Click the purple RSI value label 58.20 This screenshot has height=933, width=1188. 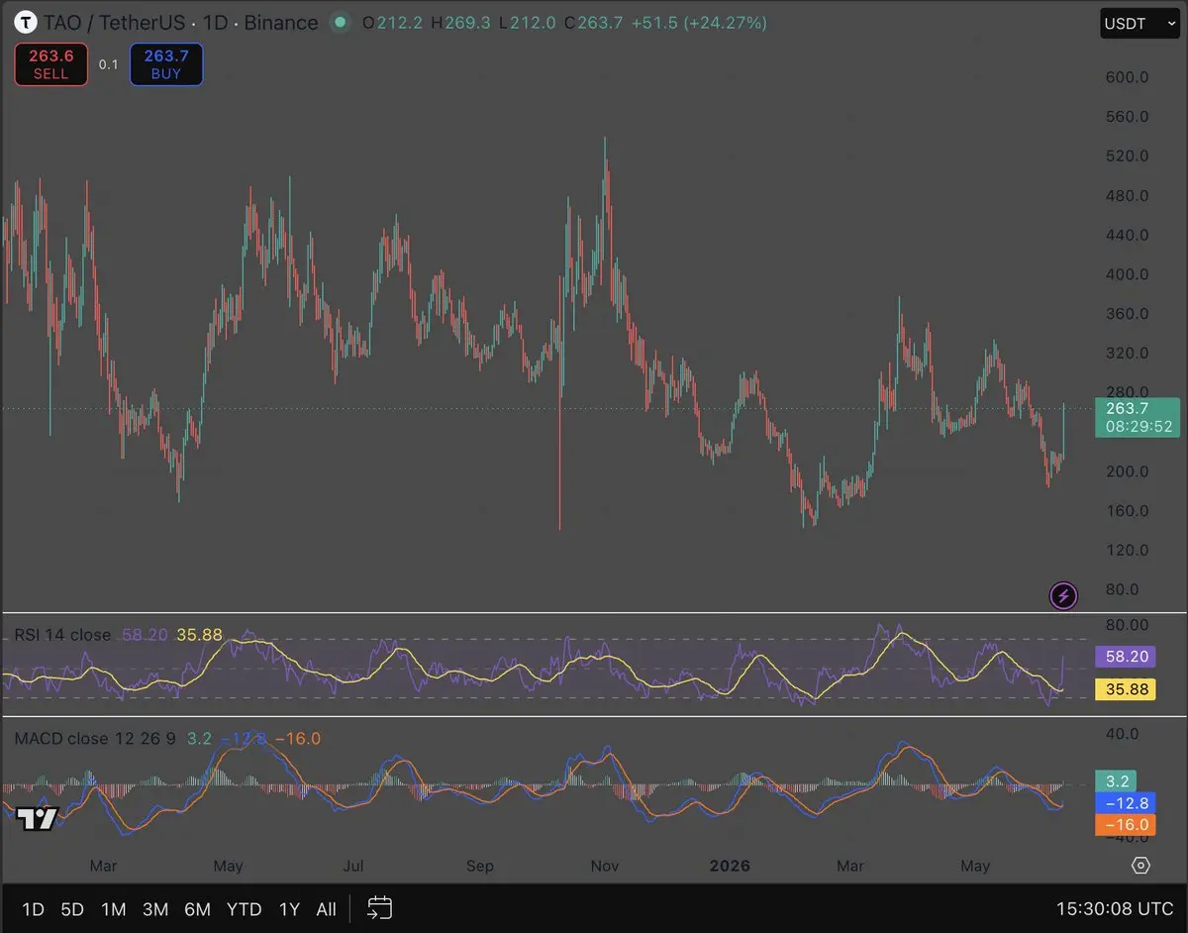coord(1127,656)
